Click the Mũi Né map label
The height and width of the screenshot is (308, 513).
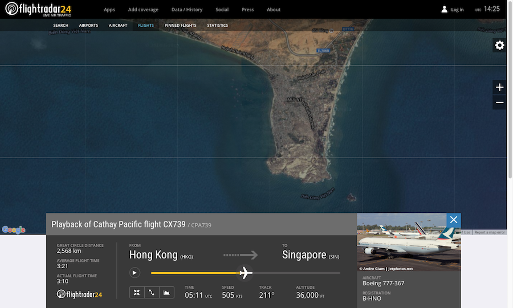295,99
